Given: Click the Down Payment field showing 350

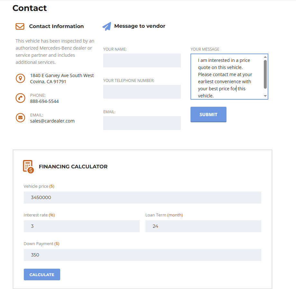Looking at the screenshot, I should click(143, 255).
